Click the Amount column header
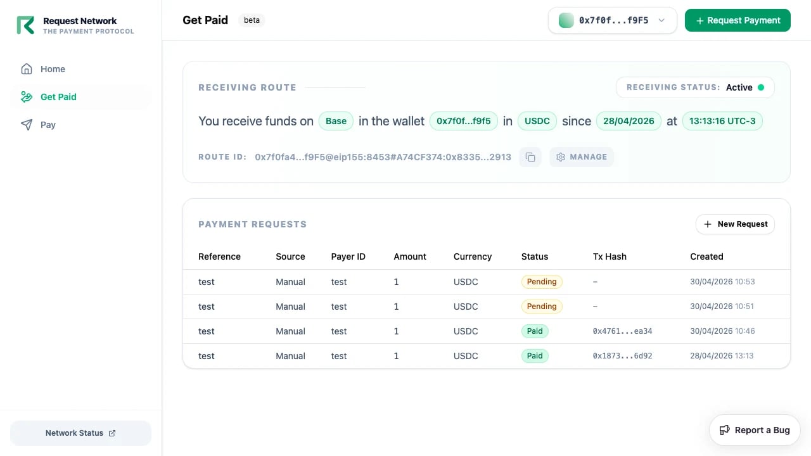This screenshot has width=811, height=456. tap(410, 256)
